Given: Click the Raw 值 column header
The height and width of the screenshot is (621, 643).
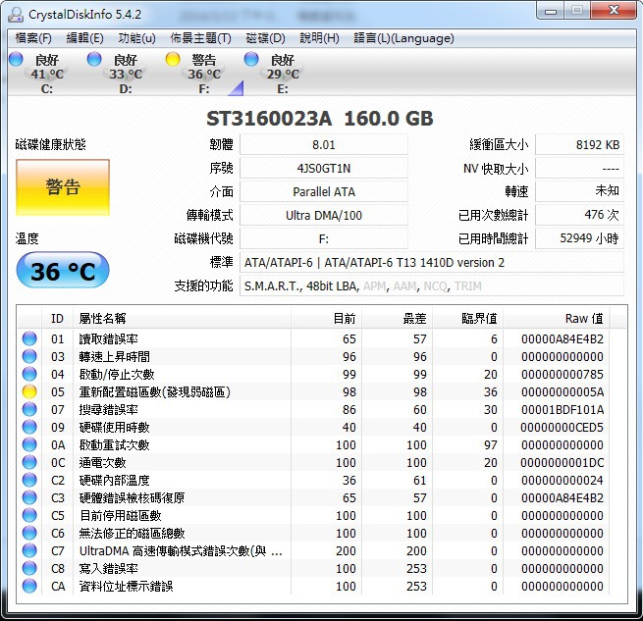Looking at the screenshot, I should tap(557, 318).
